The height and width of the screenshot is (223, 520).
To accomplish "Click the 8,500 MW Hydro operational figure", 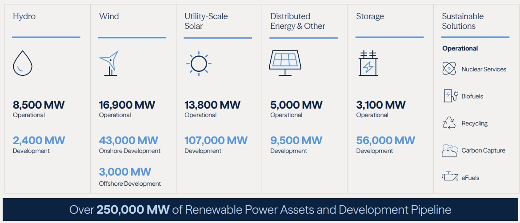I will point(39,105).
